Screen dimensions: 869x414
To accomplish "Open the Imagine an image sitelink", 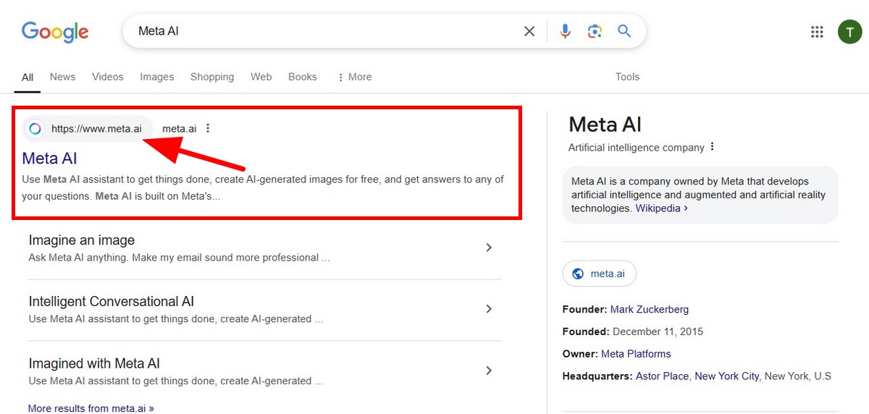I will [82, 240].
